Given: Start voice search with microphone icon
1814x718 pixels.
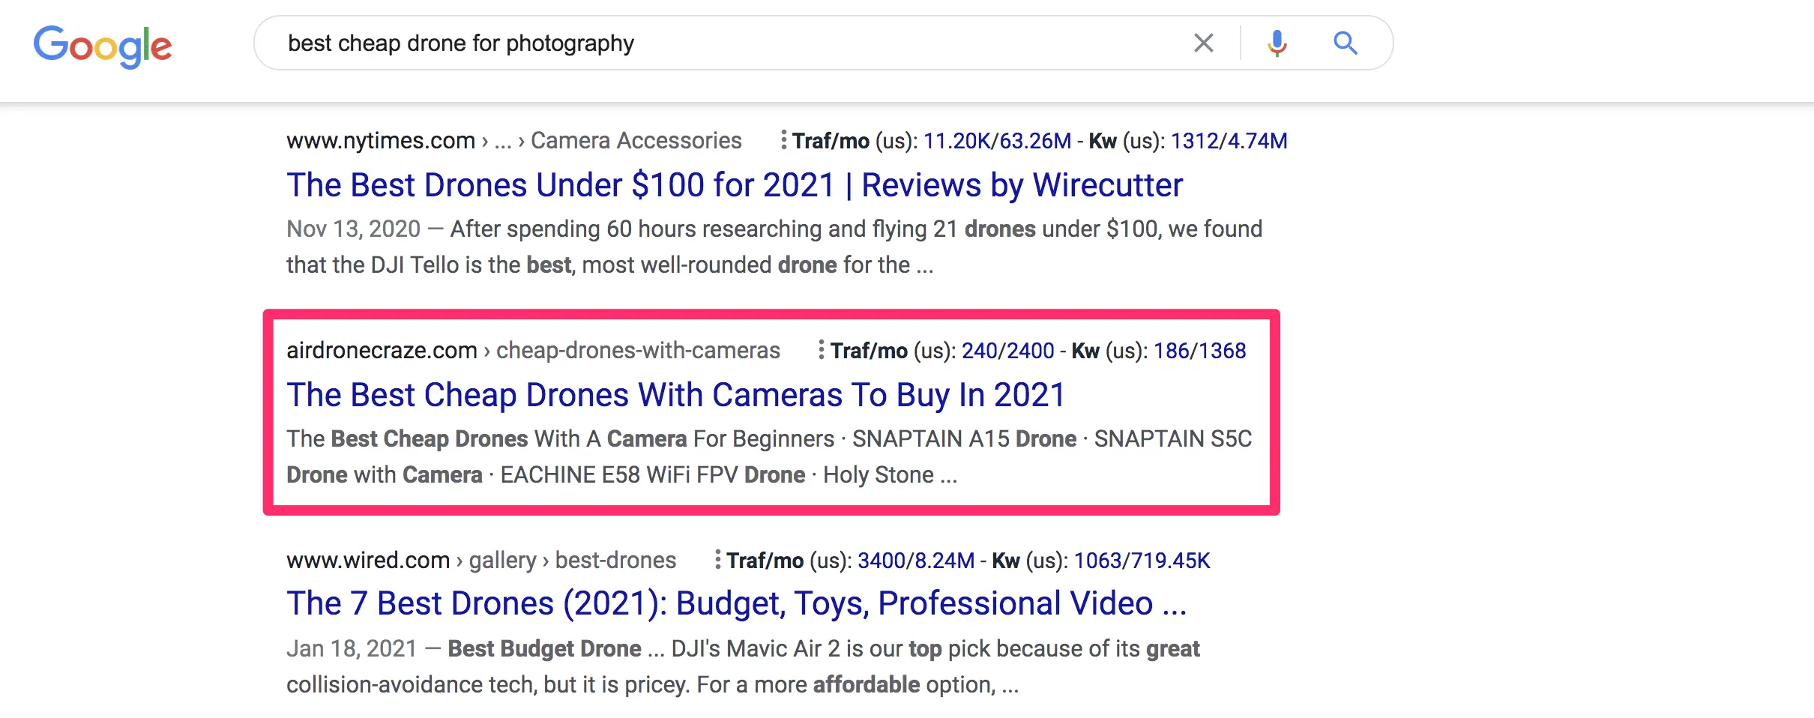Looking at the screenshot, I should (1277, 43).
